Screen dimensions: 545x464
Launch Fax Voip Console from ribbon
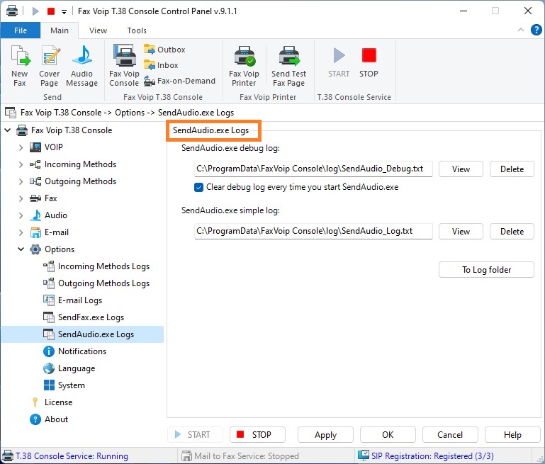tap(124, 66)
